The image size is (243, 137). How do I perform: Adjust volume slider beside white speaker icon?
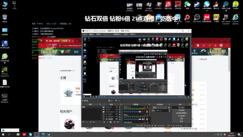(132, 119)
